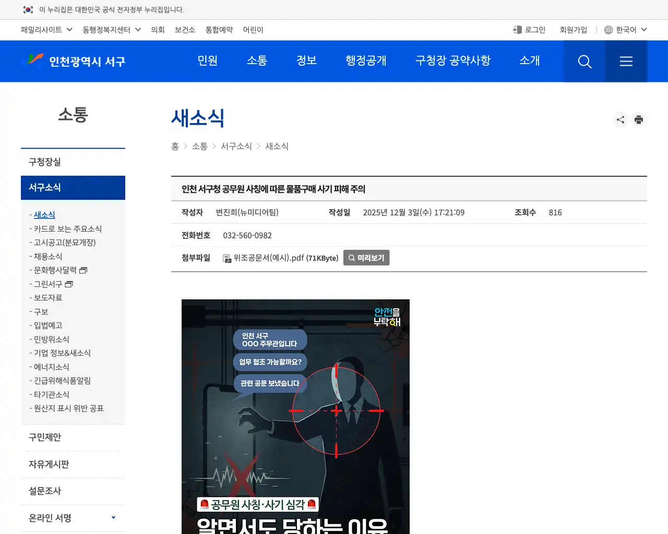This screenshot has height=534, width=668.
Task: Open the site search magnifier icon
Action: coord(584,61)
